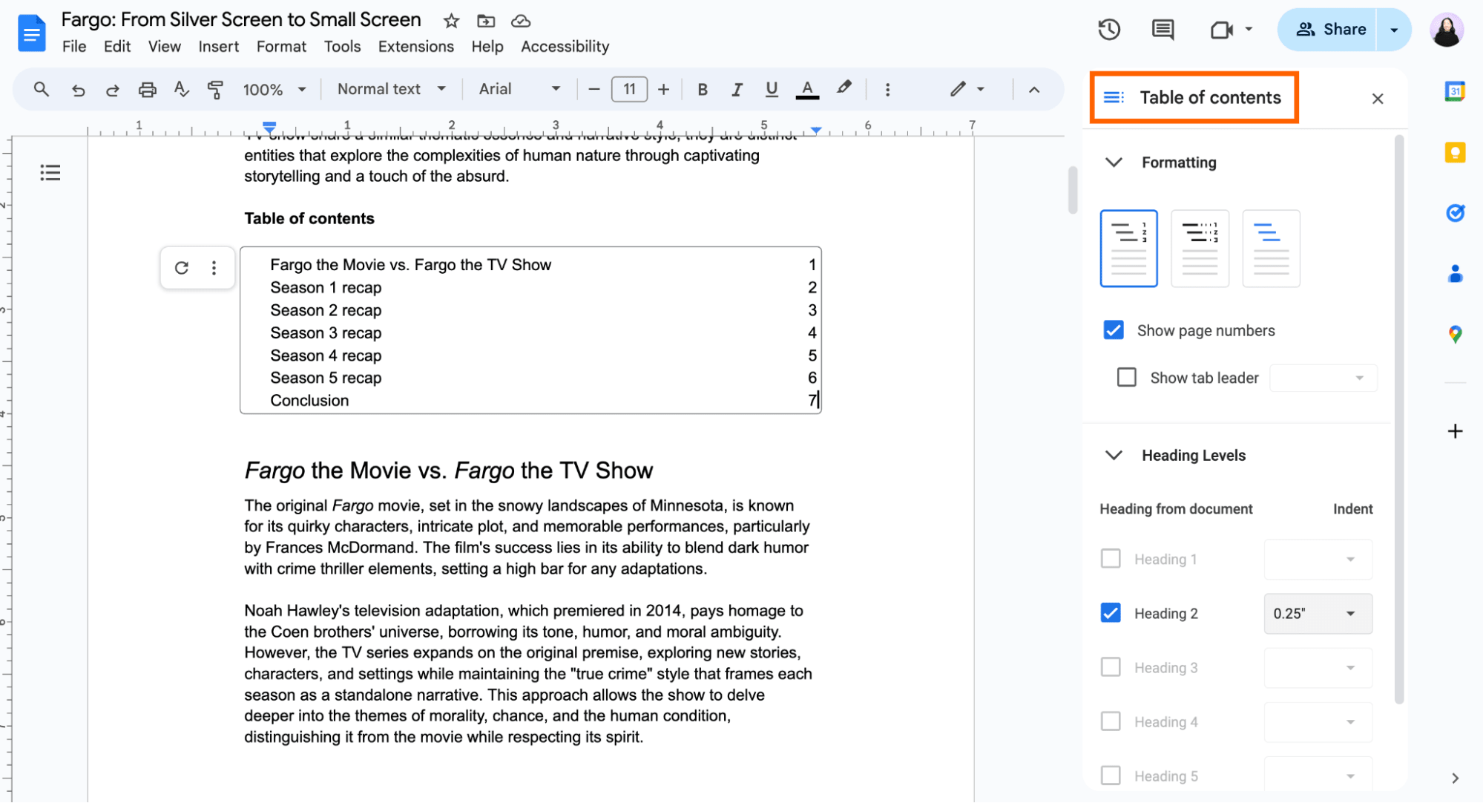Open the zoom level dropdown

point(274,90)
